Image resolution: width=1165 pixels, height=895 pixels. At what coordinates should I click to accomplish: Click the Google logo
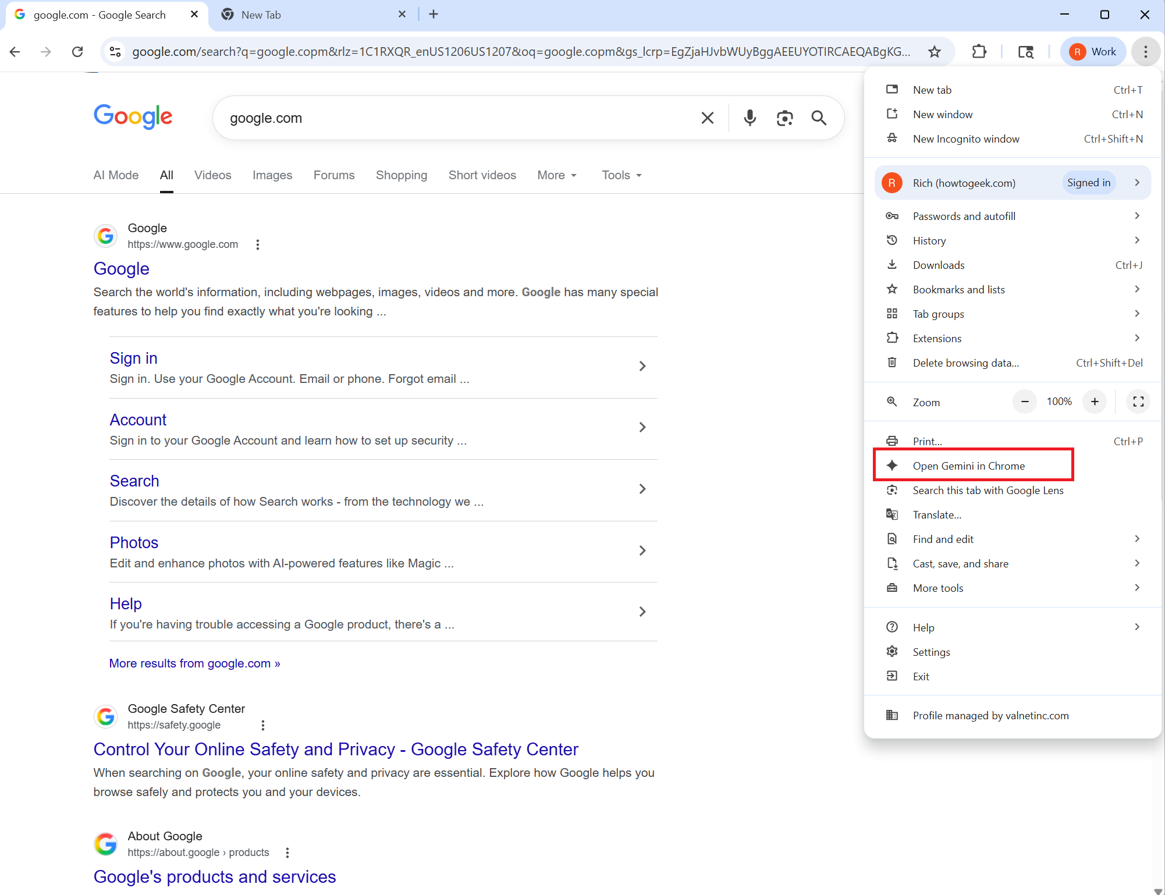[x=133, y=116]
